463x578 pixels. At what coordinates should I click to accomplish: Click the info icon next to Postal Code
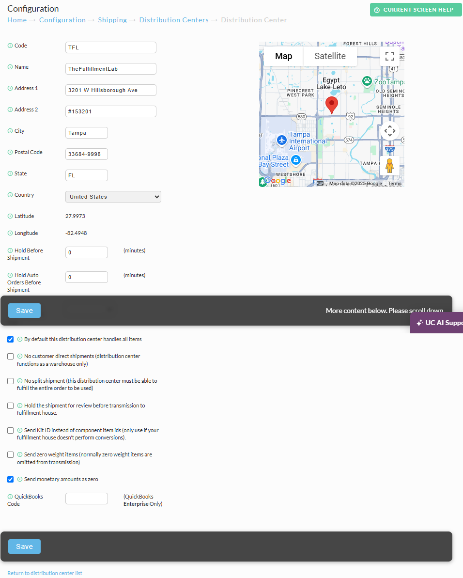click(x=10, y=152)
